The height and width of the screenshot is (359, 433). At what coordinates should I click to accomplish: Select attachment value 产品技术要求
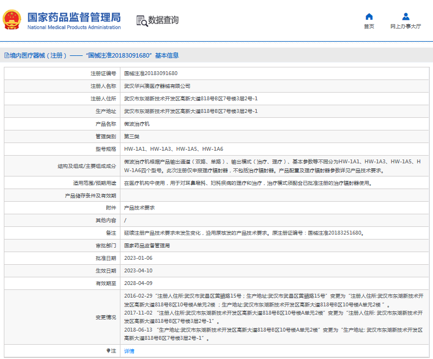pyautogui.click(x=139, y=208)
